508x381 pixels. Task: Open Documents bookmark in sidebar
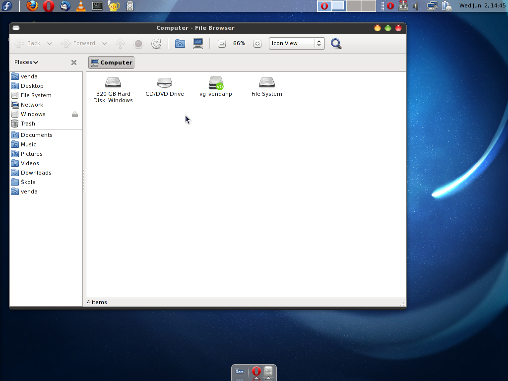[x=46, y=135]
